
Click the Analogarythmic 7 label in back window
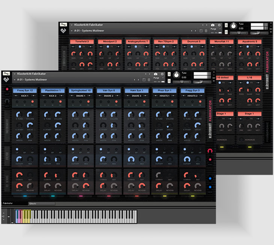click(x=138, y=42)
